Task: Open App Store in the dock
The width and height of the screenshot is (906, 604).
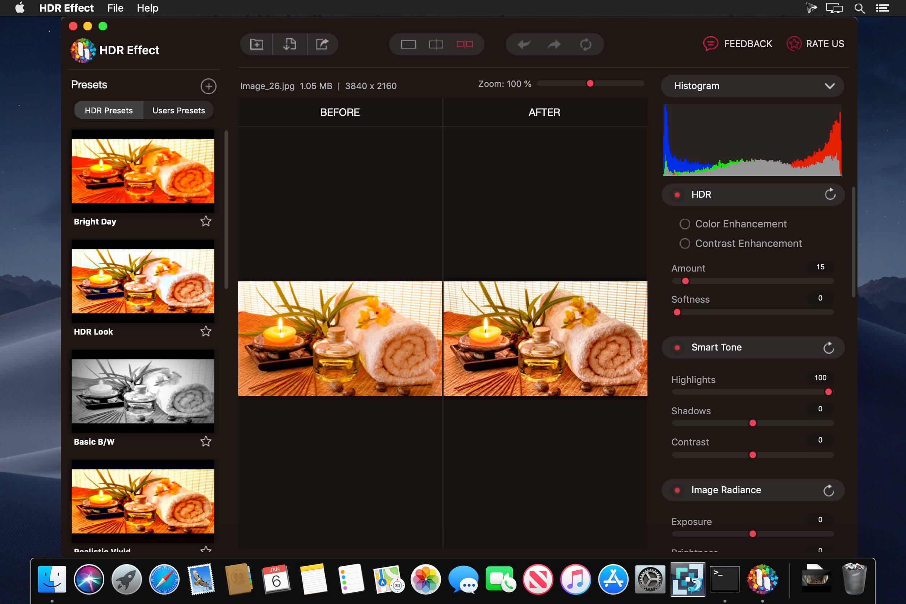Action: click(613, 579)
